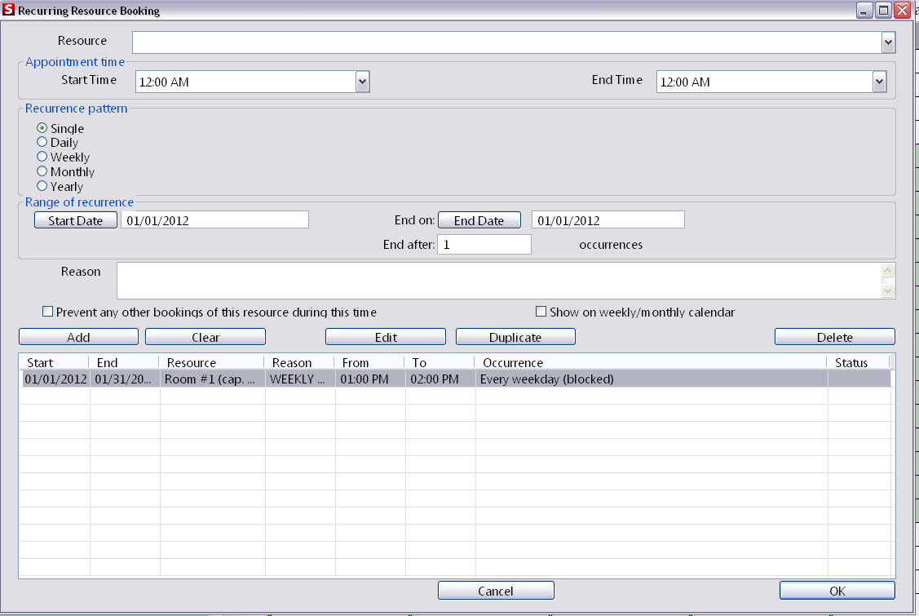Open the Resource dropdown list
This screenshot has width=919, height=616.
[887, 42]
